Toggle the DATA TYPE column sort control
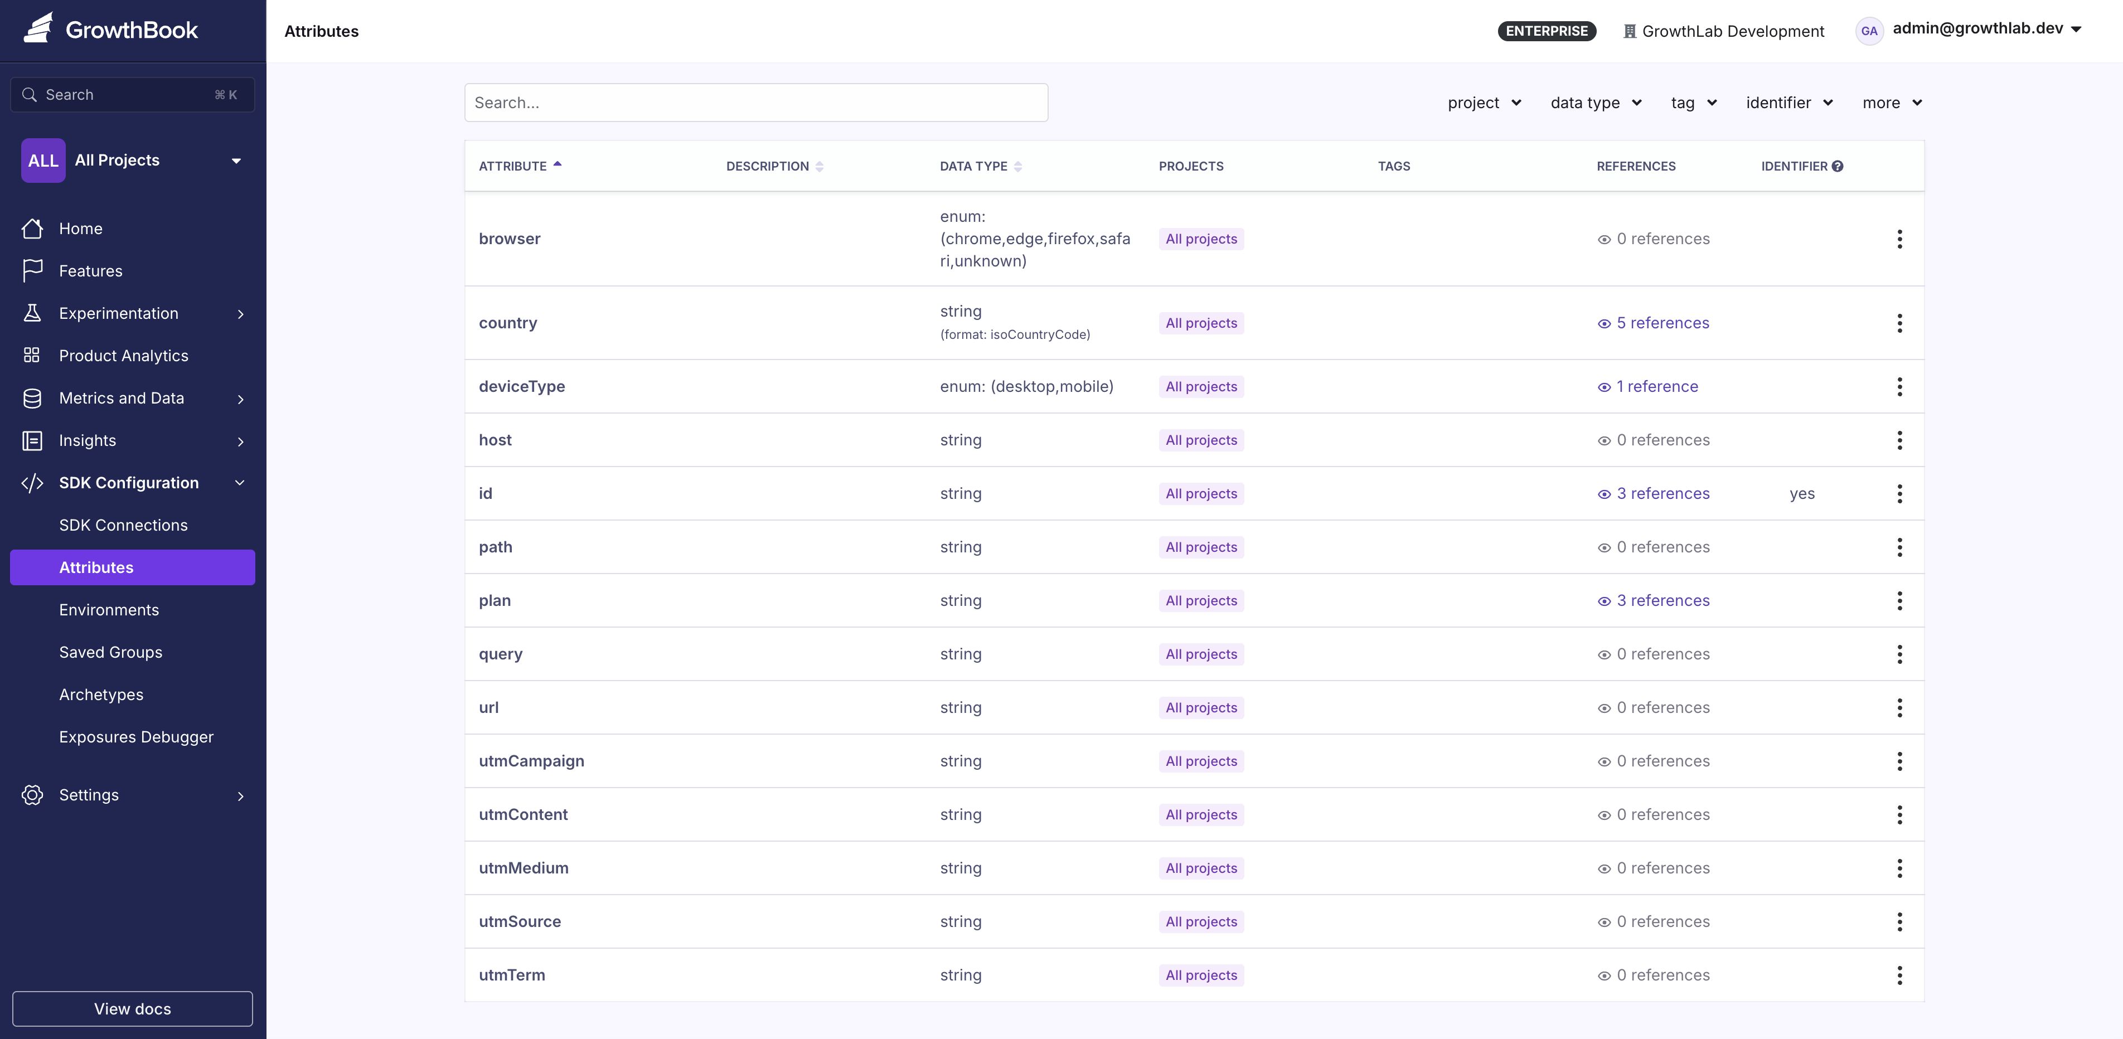2123x1039 pixels. click(1017, 166)
